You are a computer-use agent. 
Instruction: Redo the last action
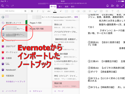point(12,6)
